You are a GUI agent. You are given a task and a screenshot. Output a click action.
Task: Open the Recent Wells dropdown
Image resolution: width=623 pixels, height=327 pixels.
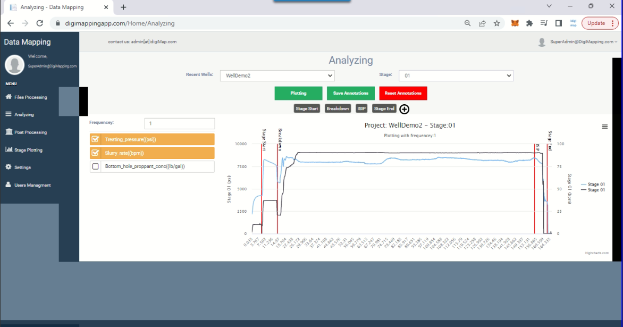point(277,76)
